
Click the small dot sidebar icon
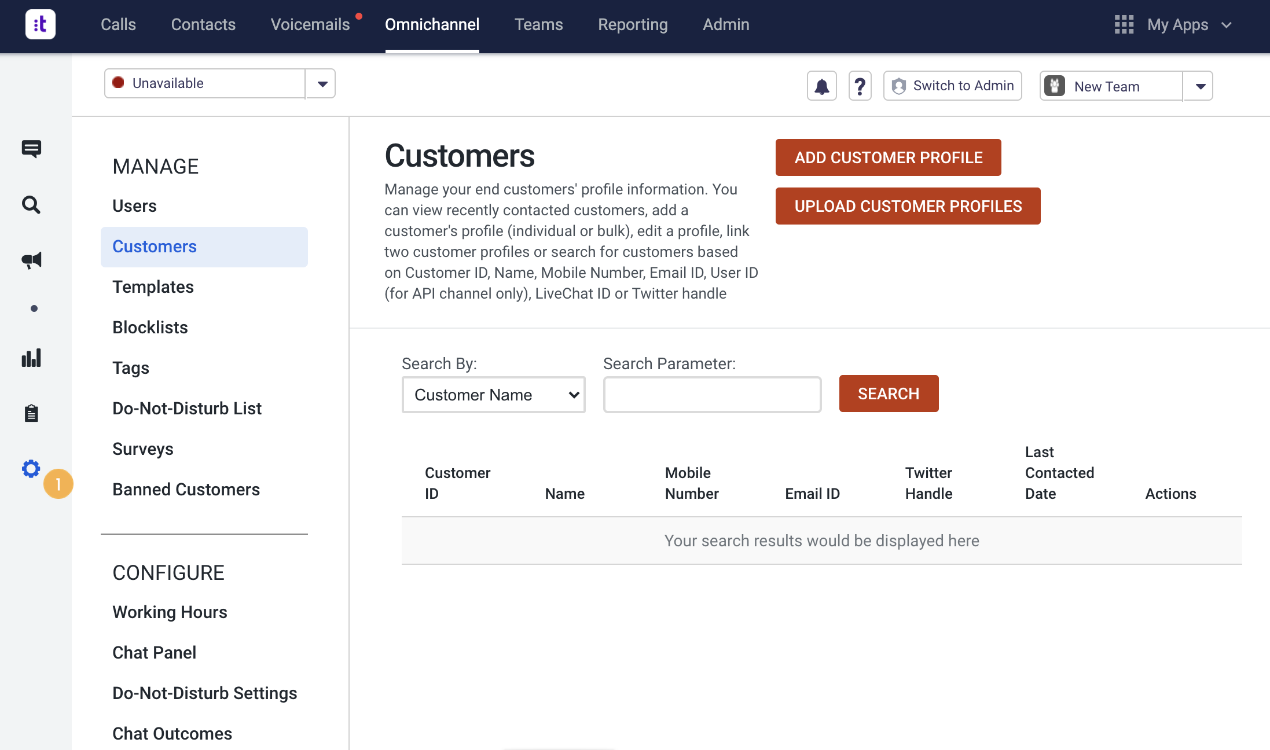point(34,308)
